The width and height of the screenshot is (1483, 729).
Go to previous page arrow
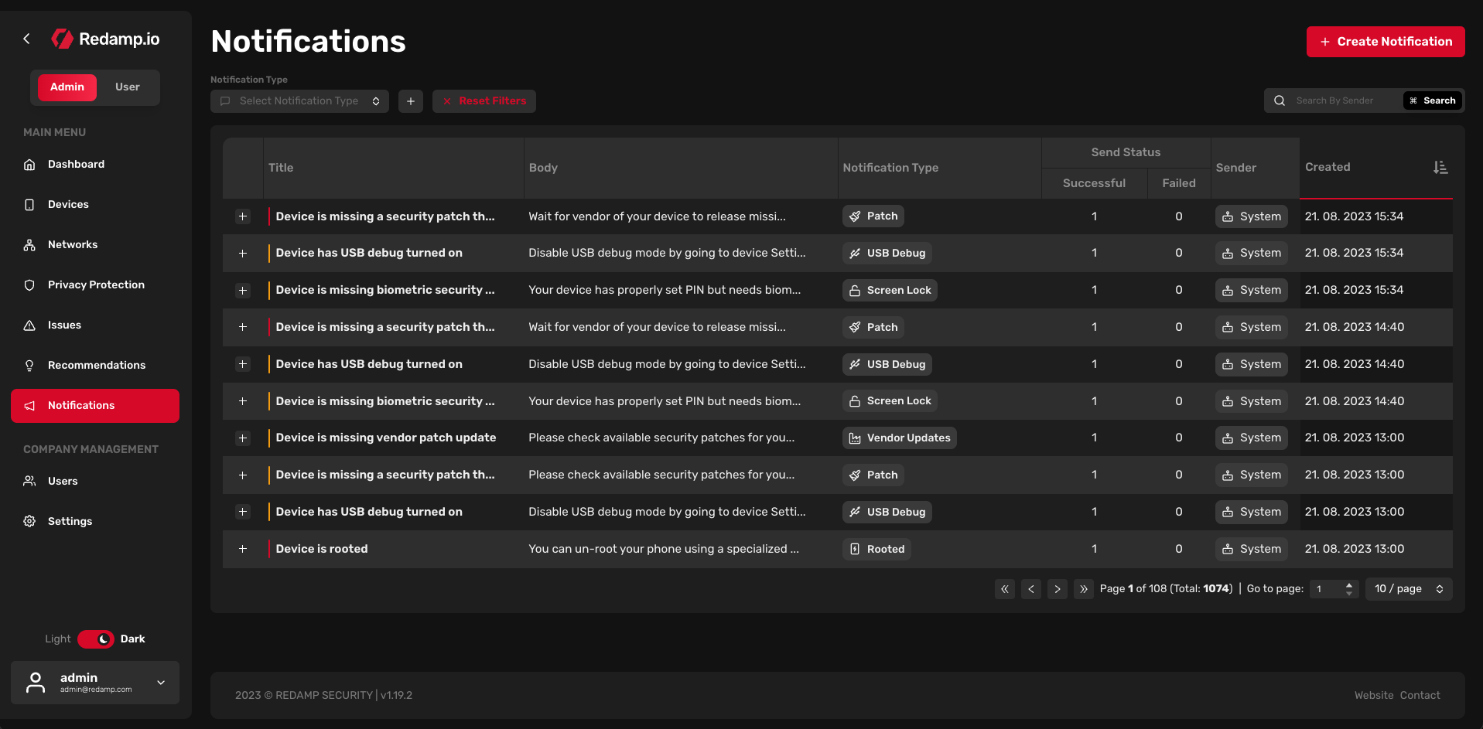click(1031, 589)
